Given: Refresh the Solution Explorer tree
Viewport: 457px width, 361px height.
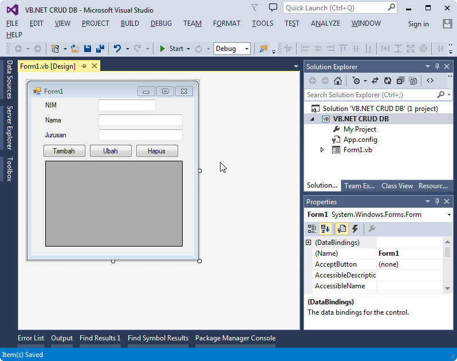Looking at the screenshot, I should [x=388, y=81].
